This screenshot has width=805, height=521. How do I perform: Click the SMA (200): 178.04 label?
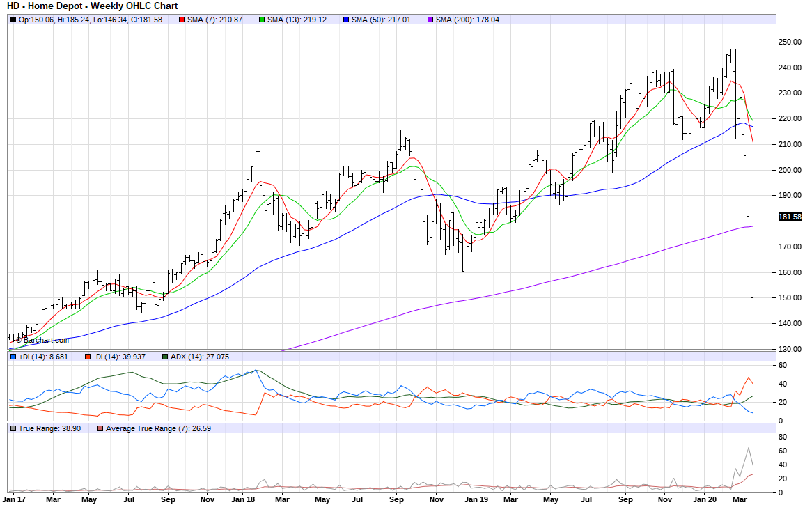[467, 20]
